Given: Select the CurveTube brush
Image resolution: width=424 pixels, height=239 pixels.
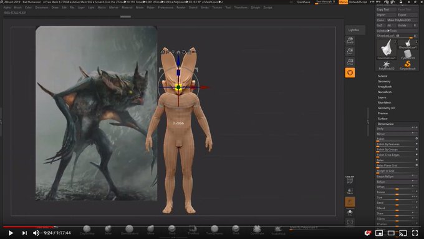Looking at the screenshot, I should point(257,230).
